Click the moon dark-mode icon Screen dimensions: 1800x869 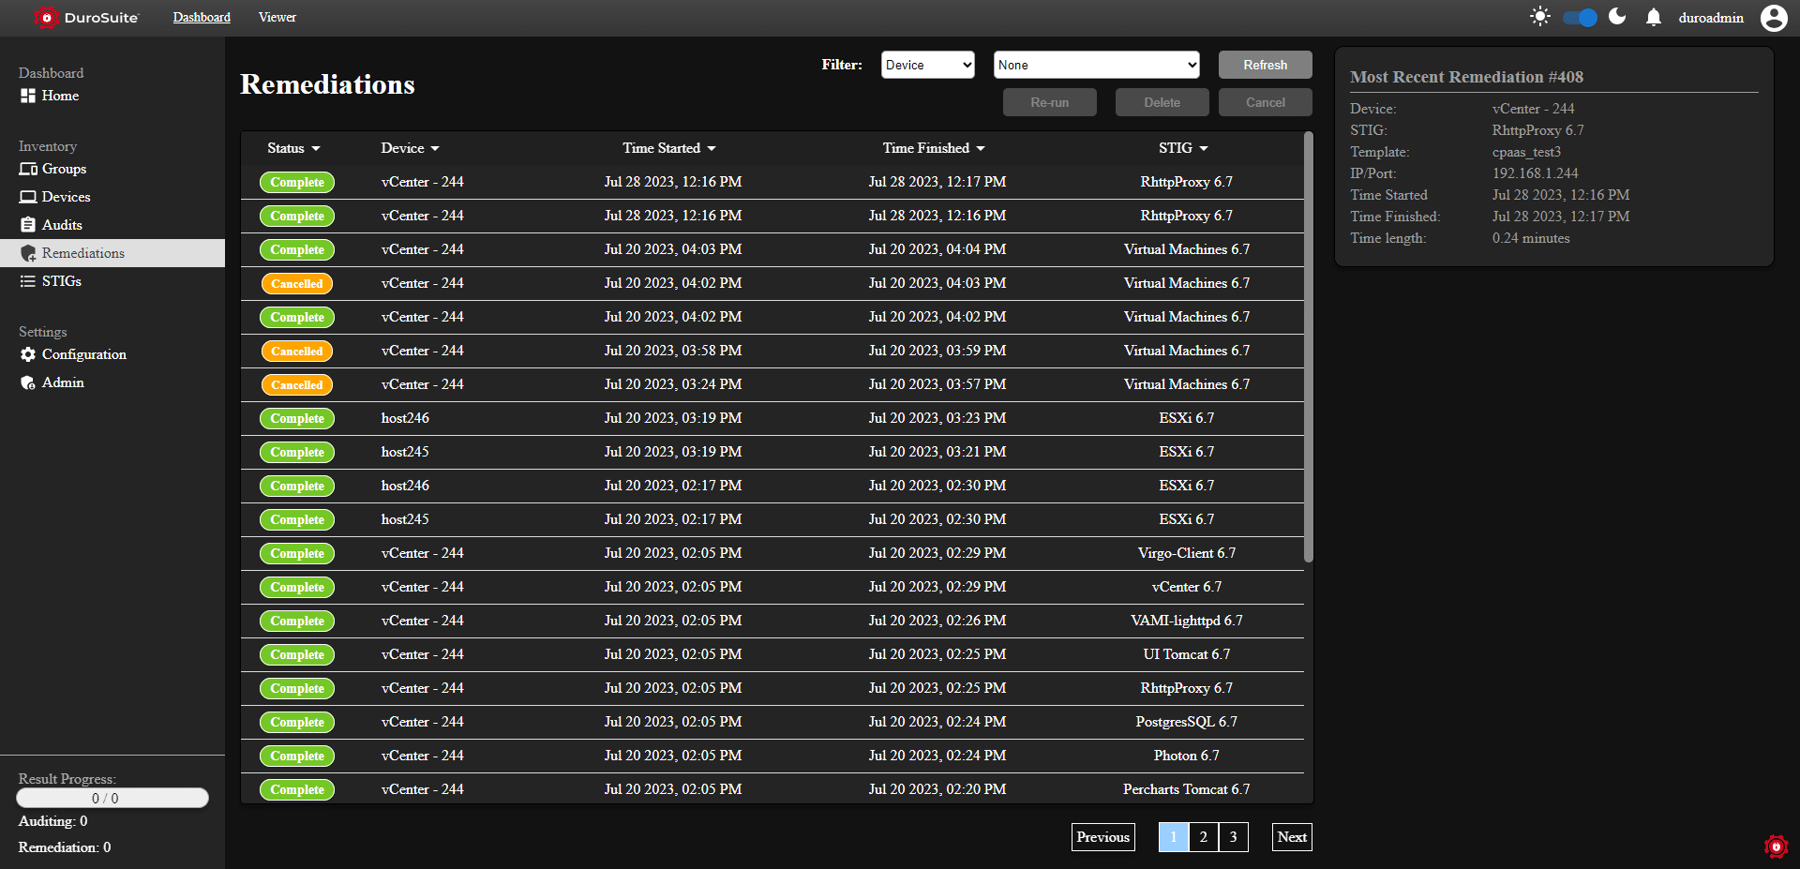(x=1617, y=17)
